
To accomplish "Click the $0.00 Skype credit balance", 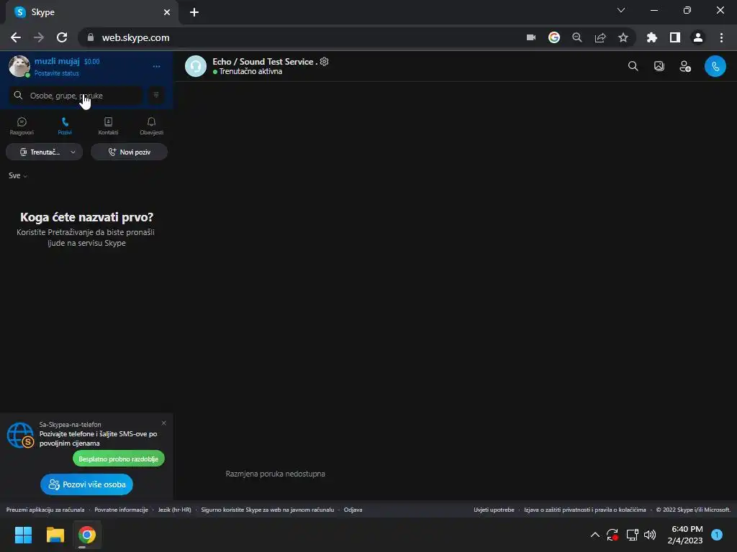I will pos(91,62).
